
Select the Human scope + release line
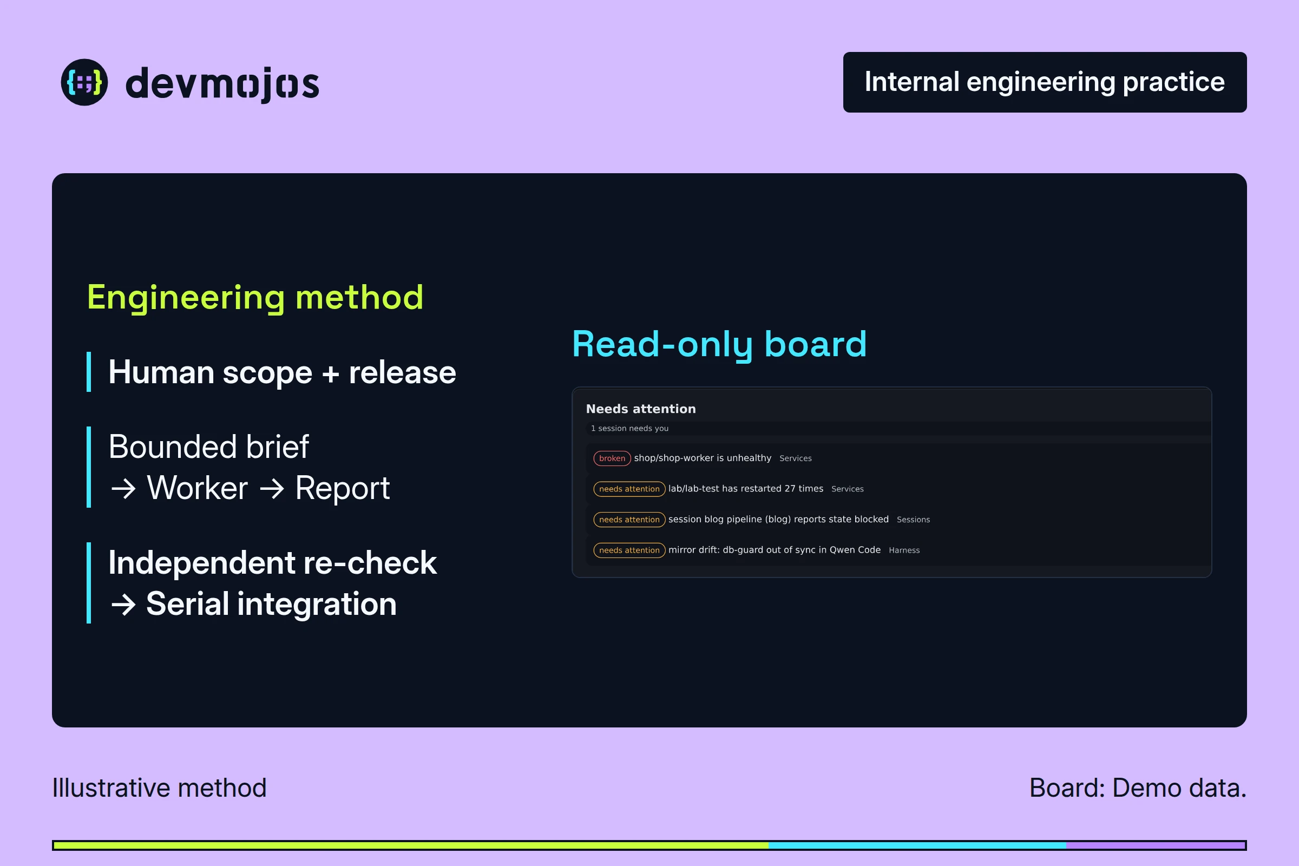[282, 372]
